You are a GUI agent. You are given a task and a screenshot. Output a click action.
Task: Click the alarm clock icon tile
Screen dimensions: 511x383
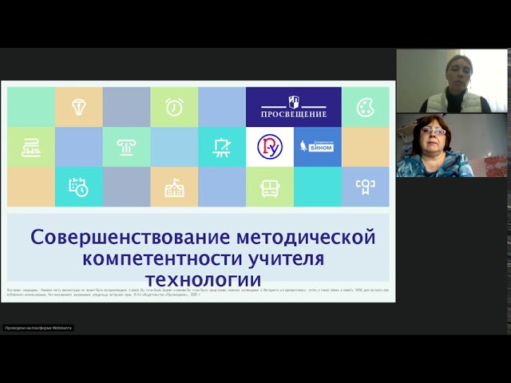coord(174,107)
